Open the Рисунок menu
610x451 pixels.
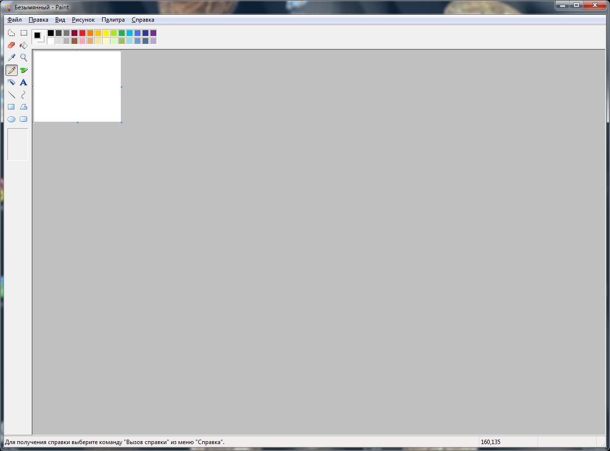click(83, 20)
